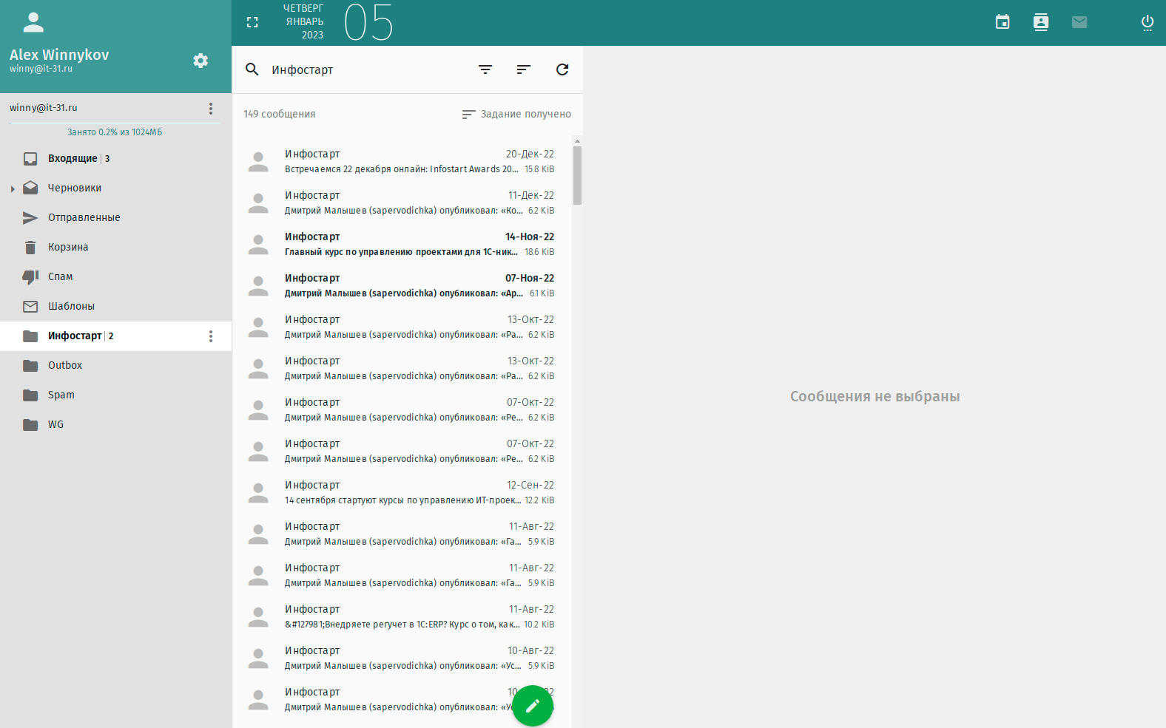Open the WG folder

[x=115, y=424]
